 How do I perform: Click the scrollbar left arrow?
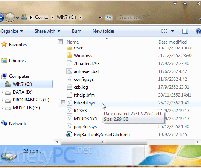pyautogui.click(x=57, y=142)
